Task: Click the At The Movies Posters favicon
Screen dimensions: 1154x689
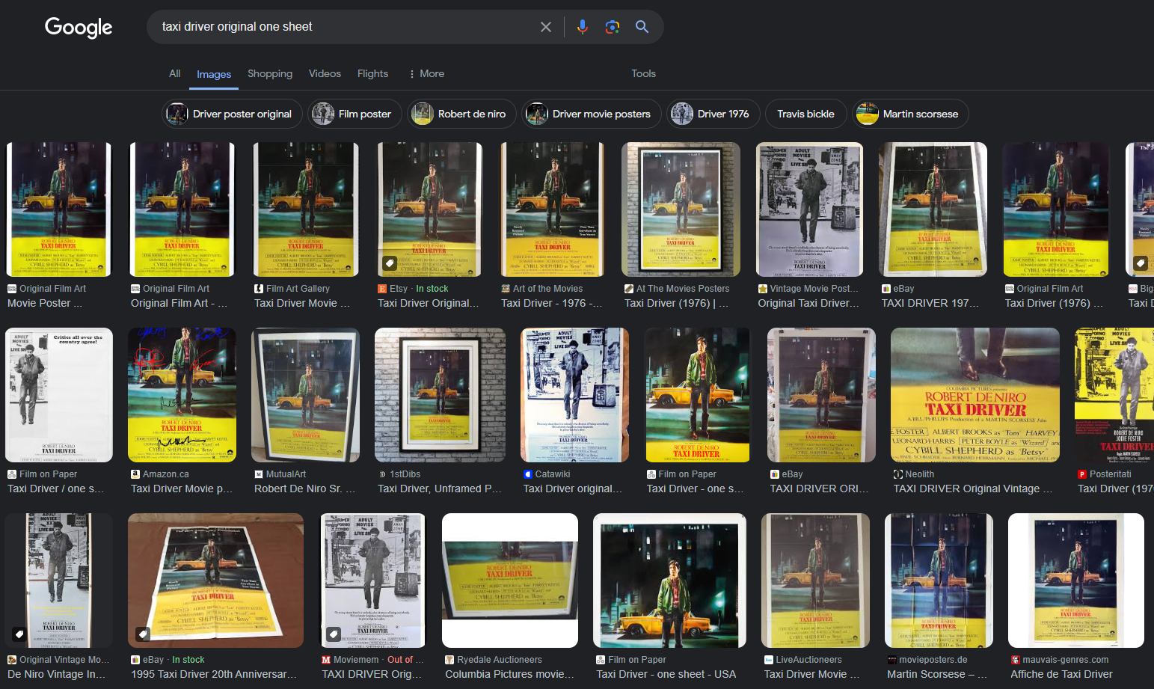Action: [629, 289]
